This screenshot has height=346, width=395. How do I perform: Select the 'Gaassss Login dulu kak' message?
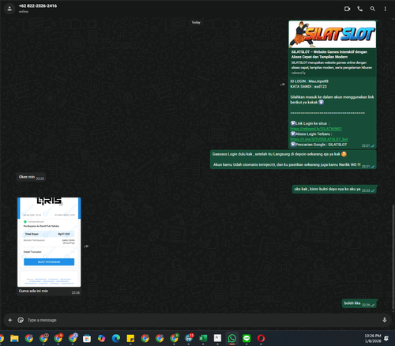click(x=293, y=160)
